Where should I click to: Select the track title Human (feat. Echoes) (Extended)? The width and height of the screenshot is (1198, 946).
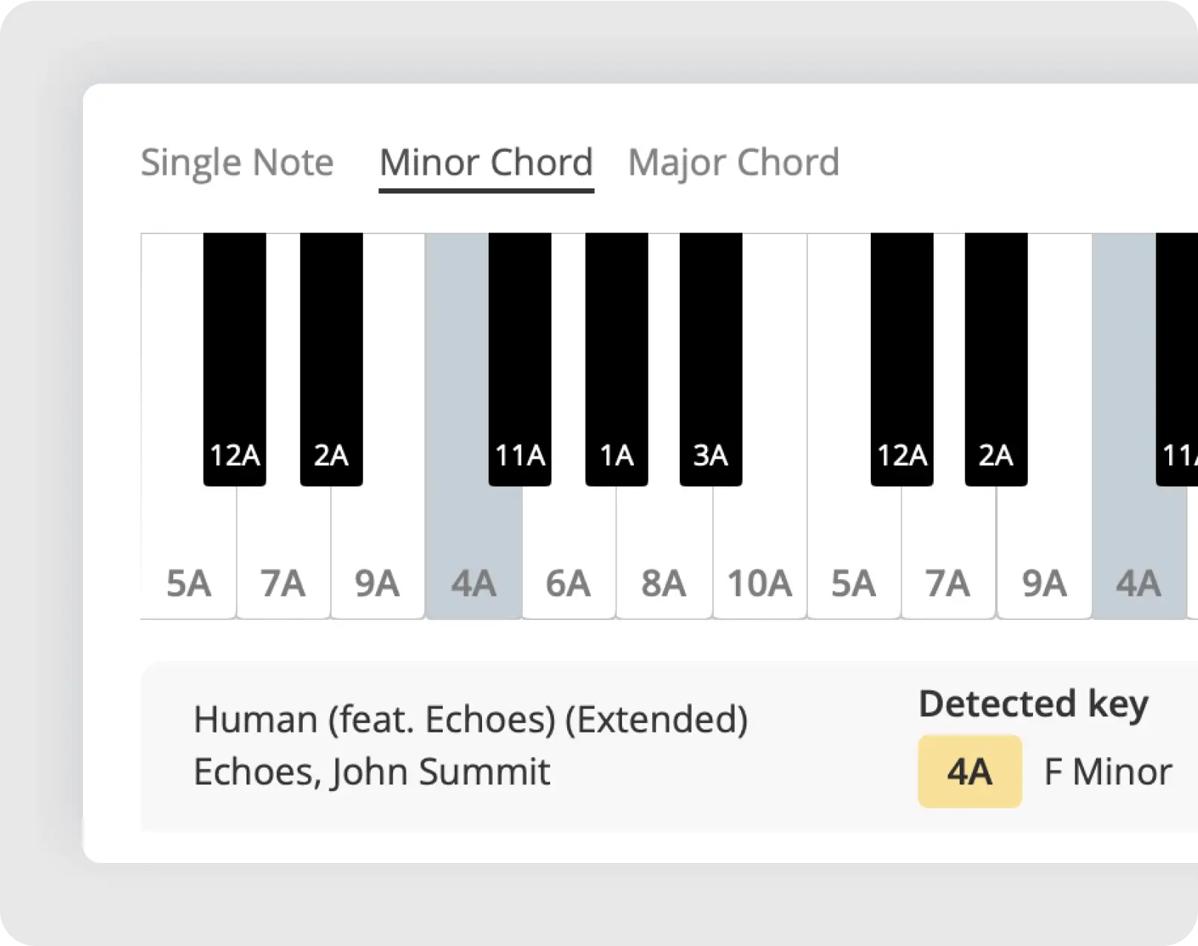470,719
